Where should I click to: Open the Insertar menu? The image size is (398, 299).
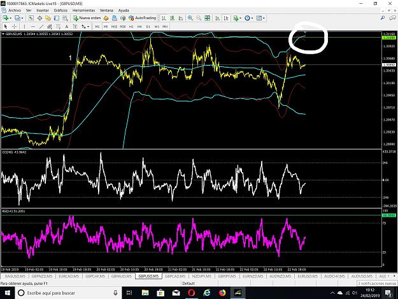pos(43,10)
